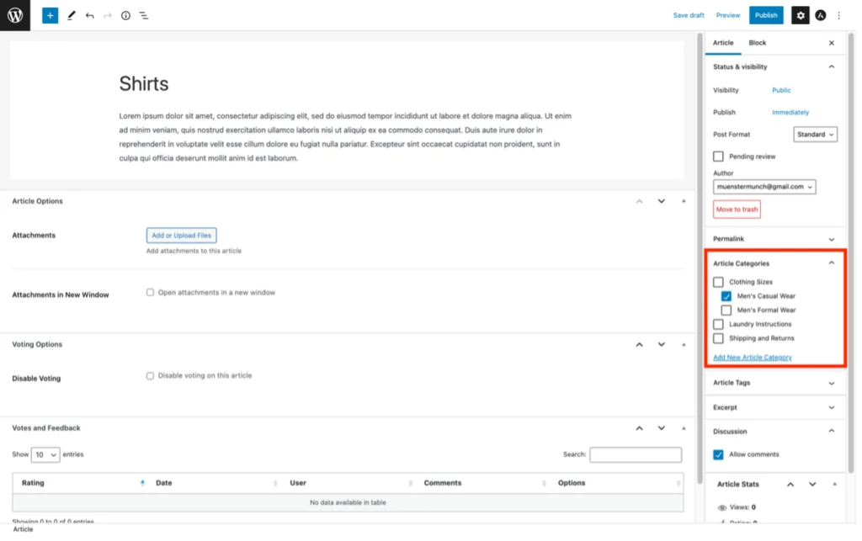Open the content Details info icon
This screenshot has height=541, width=862.
click(x=126, y=15)
